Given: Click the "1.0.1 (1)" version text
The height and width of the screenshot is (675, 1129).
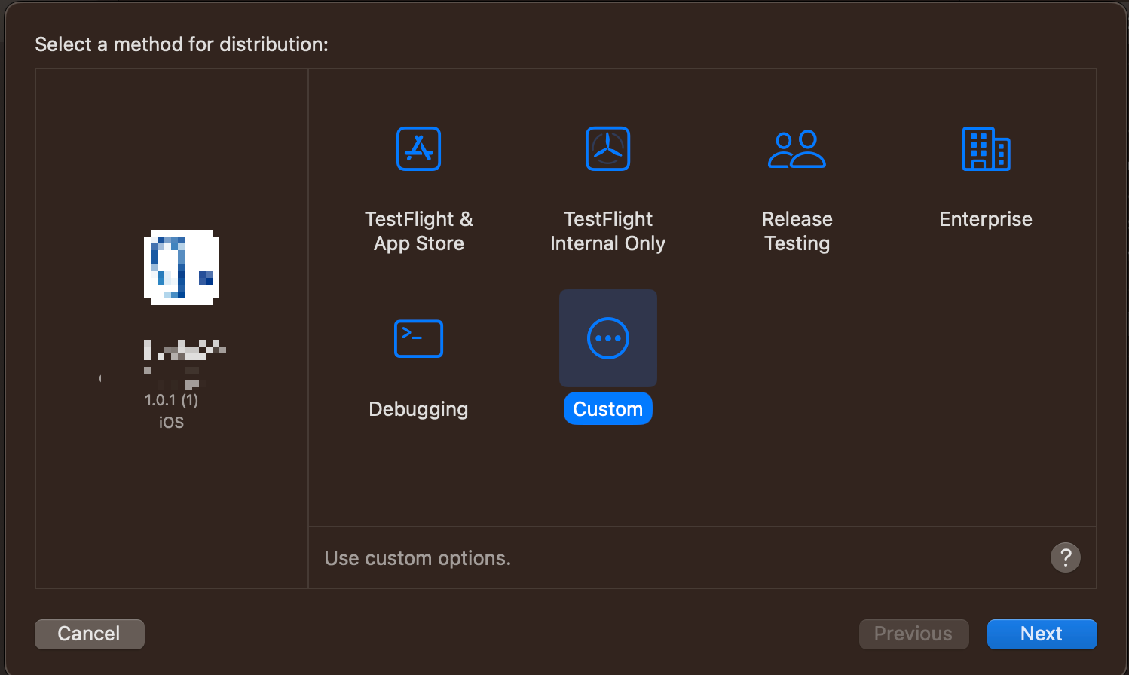Looking at the screenshot, I should tap(171, 400).
